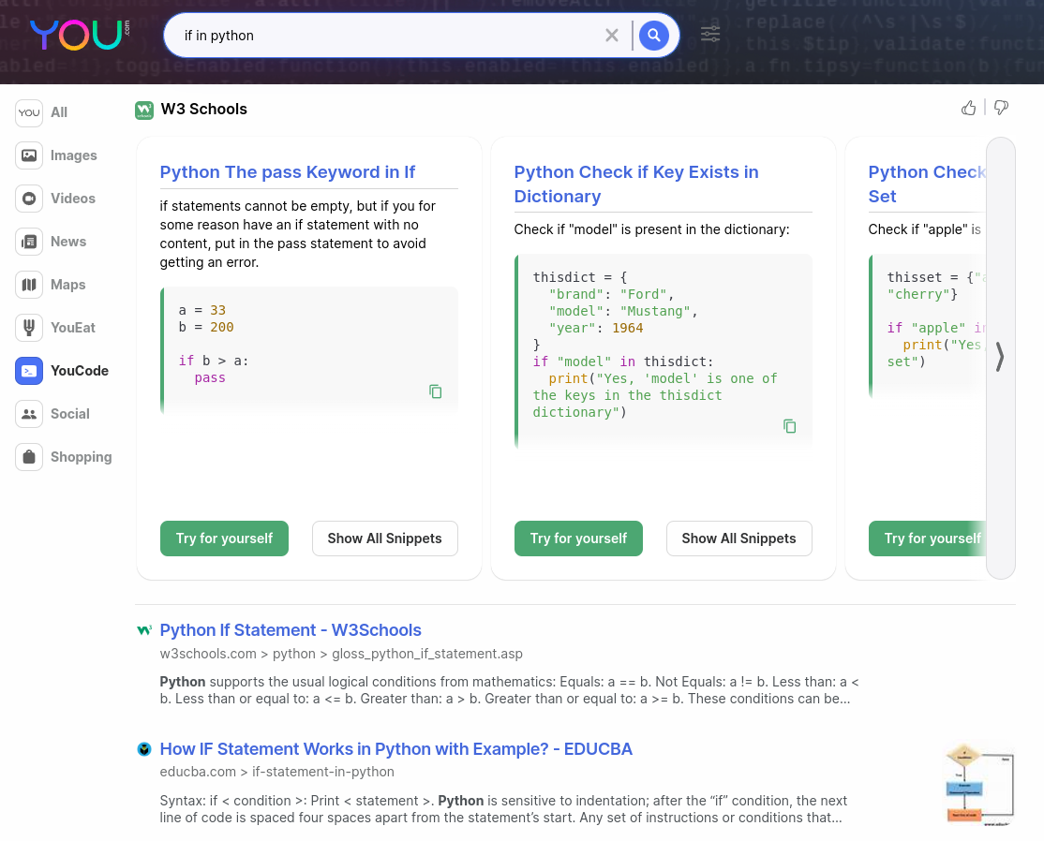Give thumbs up to W3 Schools results
The image size is (1044, 841).
click(969, 108)
